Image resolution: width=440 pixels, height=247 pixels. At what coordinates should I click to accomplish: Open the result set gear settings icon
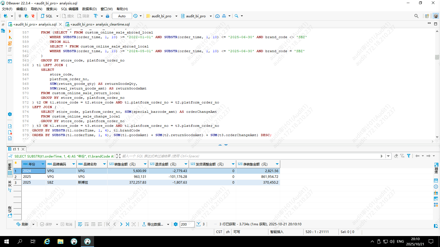[176, 224]
